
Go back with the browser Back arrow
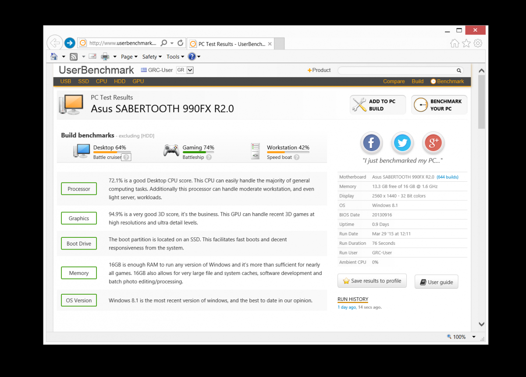(55, 43)
